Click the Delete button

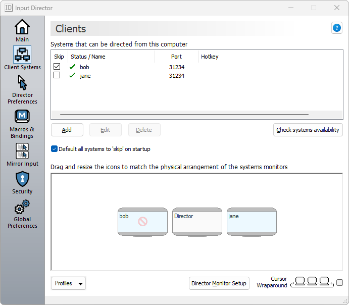144,130
